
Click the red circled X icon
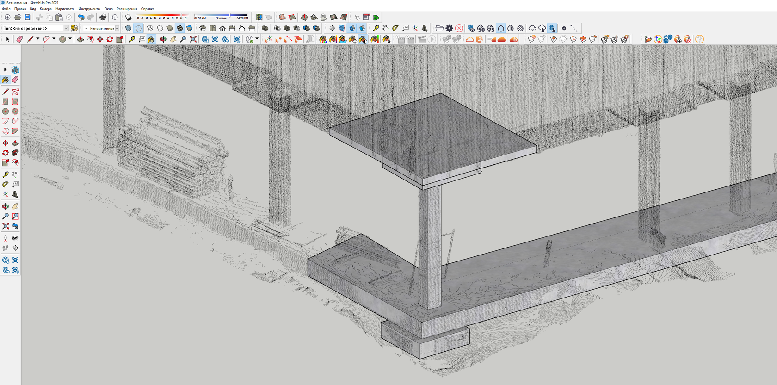click(459, 28)
